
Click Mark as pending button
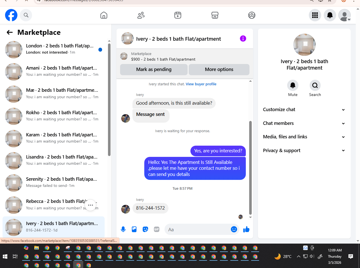(154, 69)
